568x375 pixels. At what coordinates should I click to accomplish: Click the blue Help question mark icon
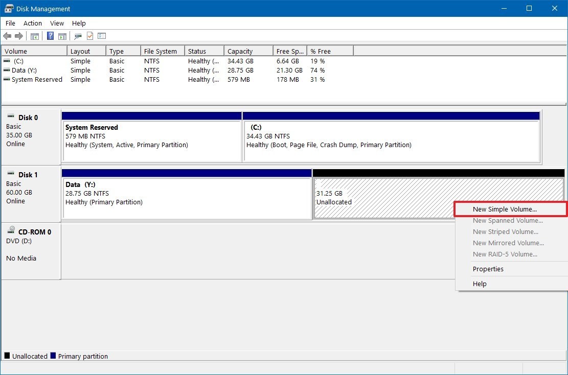[x=51, y=36]
